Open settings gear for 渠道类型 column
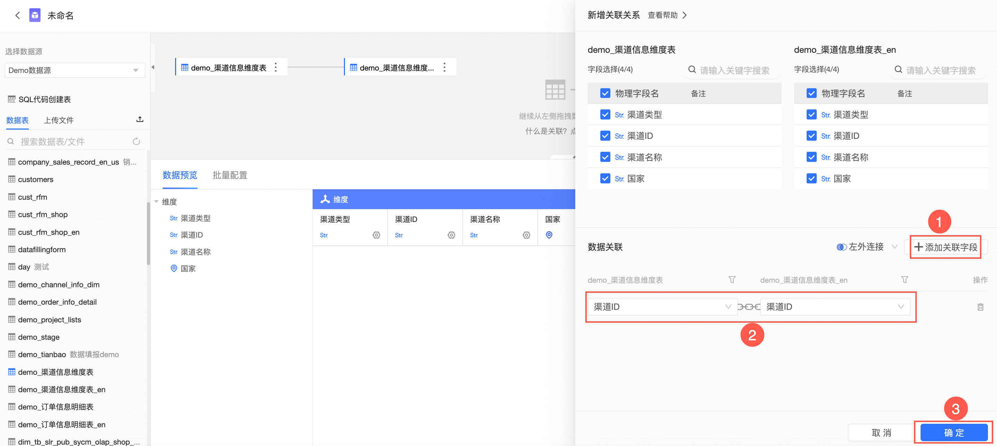 tap(376, 235)
